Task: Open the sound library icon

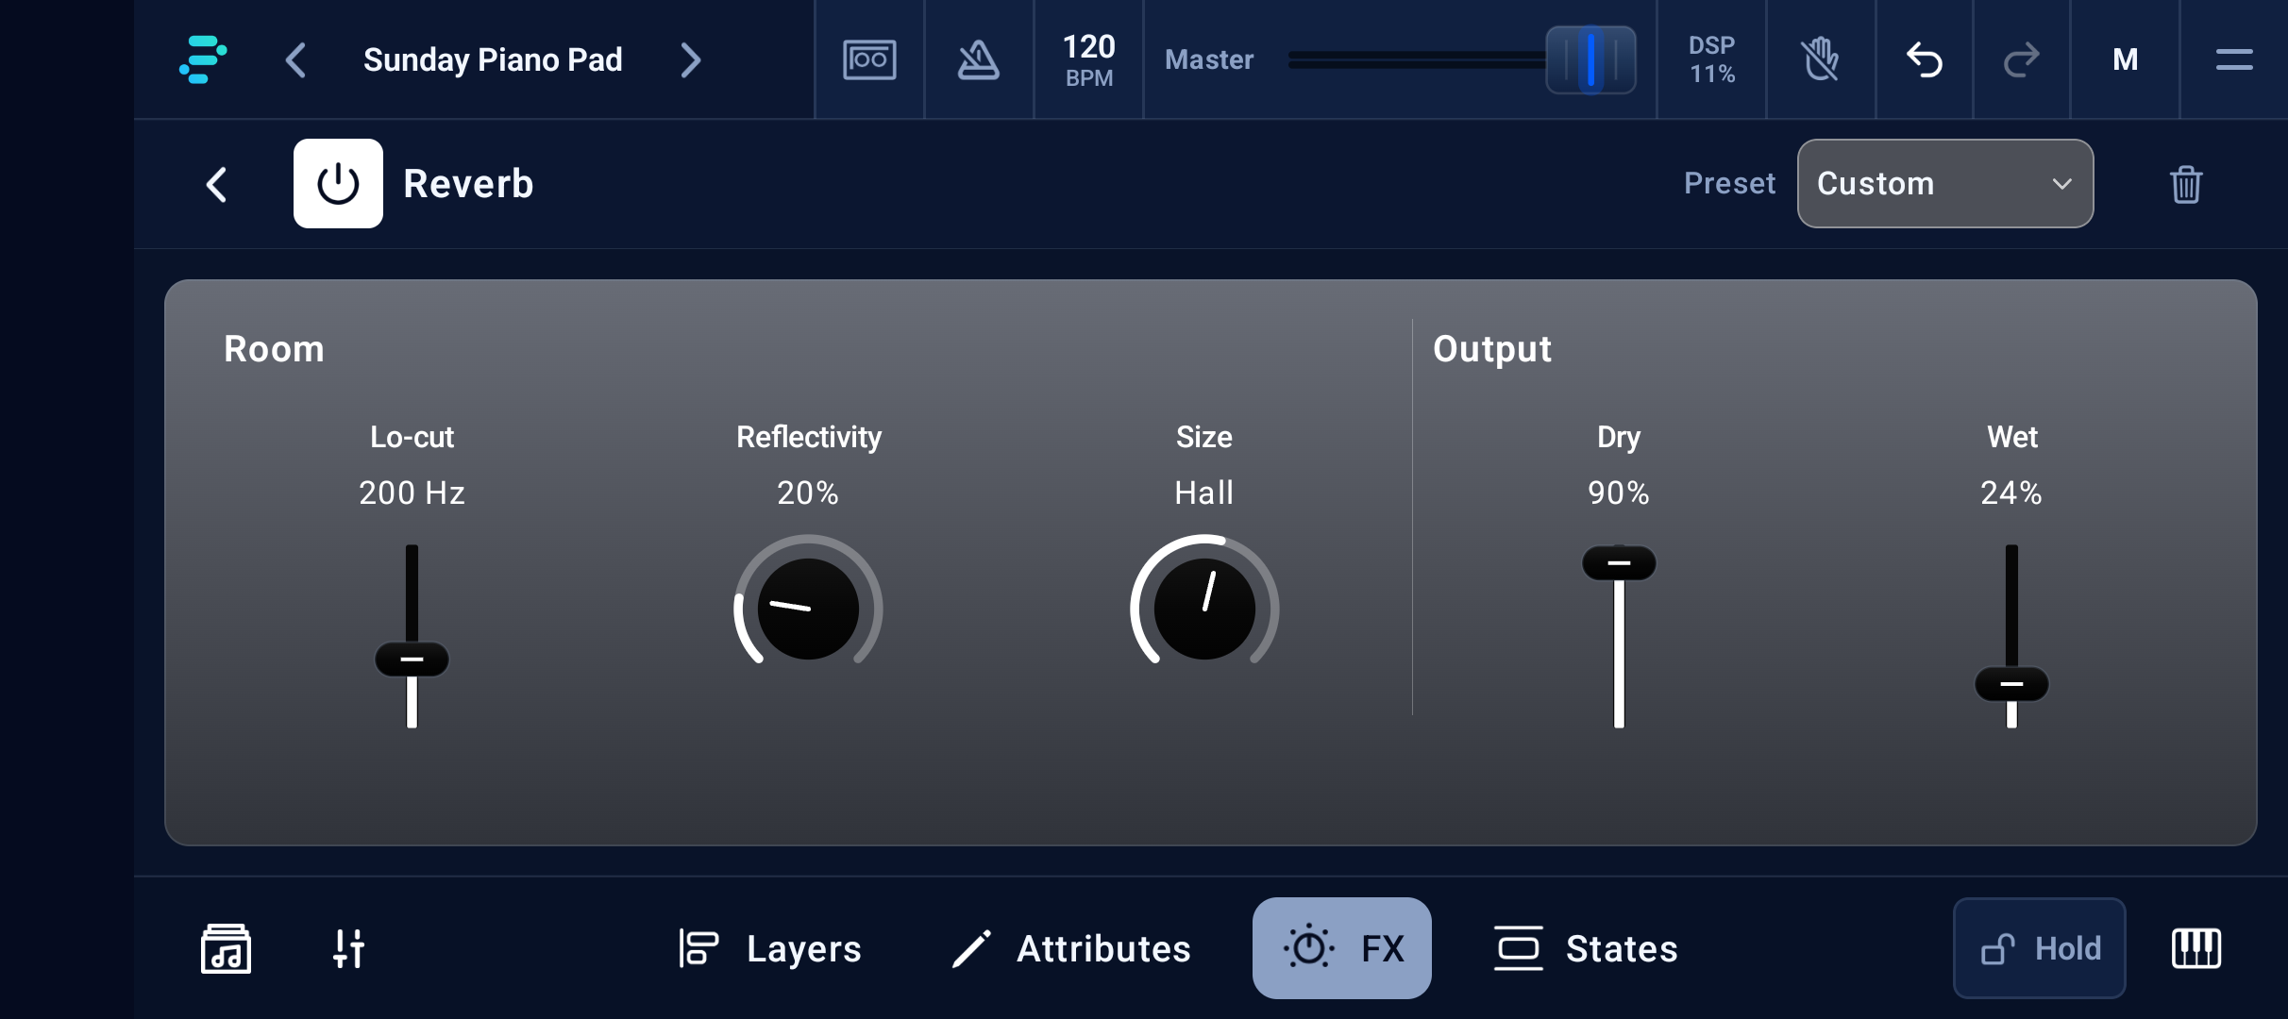Action: pyautogui.click(x=226, y=948)
